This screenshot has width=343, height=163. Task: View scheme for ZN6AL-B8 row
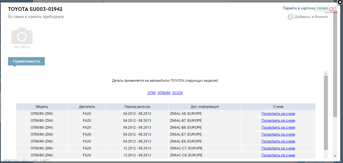[278, 128]
